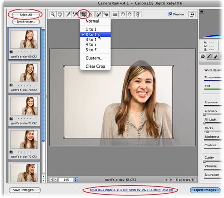224x198 pixels.
Task: Click the Recovery slider handle
Action: (x=204, y=114)
